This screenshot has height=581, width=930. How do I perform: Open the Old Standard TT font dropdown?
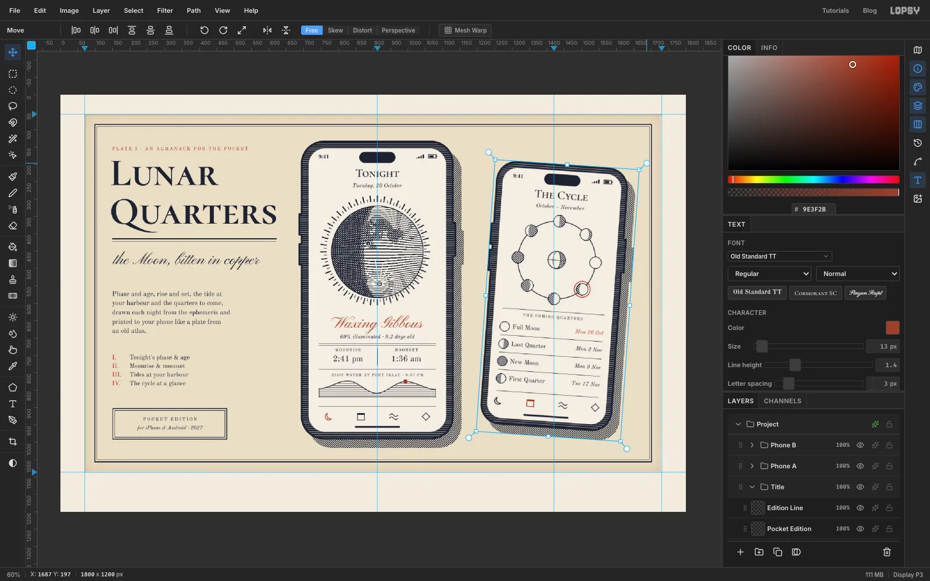click(780, 256)
